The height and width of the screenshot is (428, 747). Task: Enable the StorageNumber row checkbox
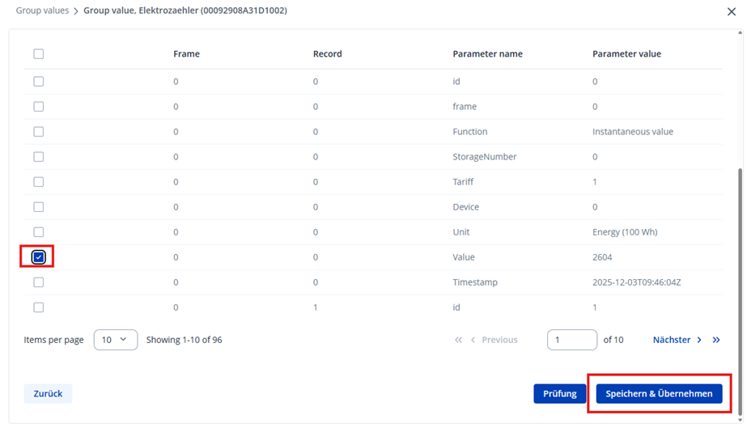point(38,157)
